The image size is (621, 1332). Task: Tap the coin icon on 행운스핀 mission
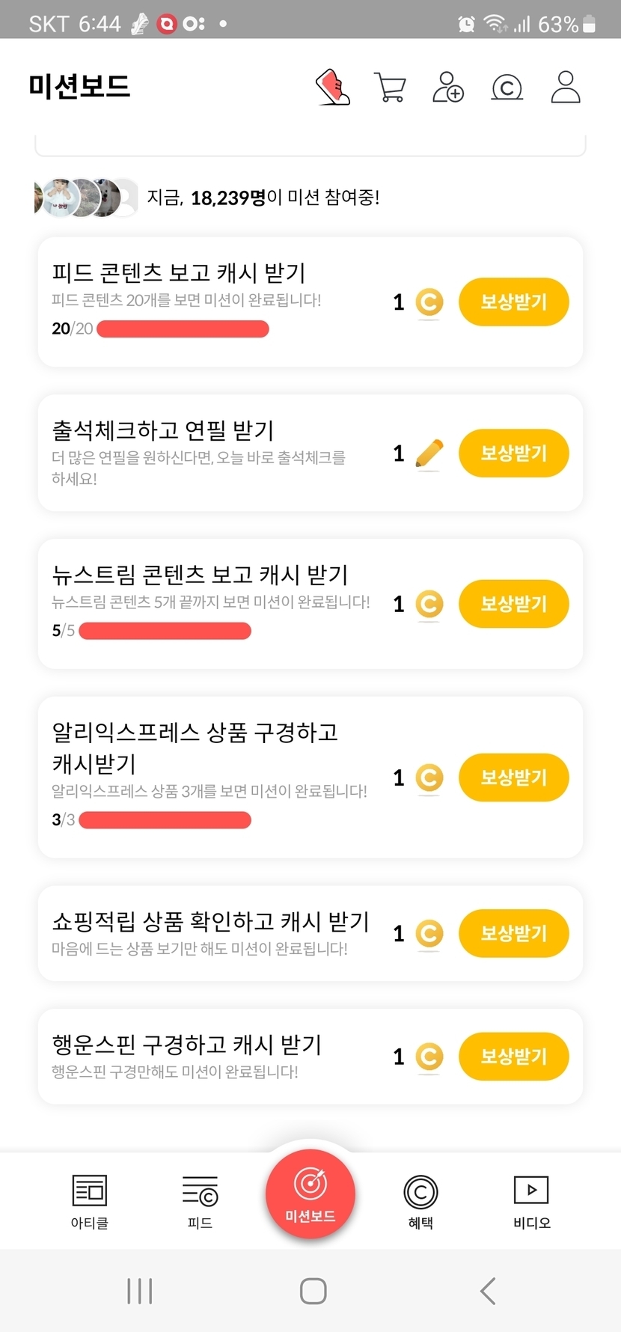tap(429, 1057)
